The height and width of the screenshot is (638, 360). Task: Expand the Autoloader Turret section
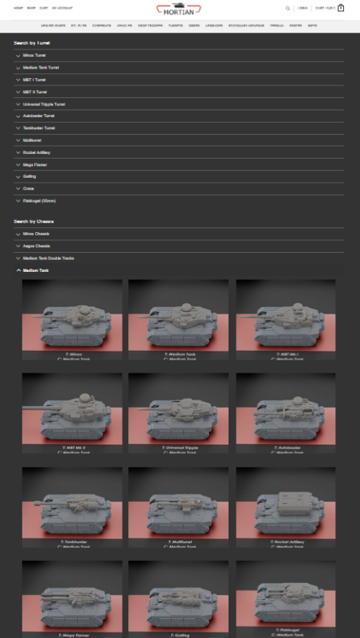(178, 116)
